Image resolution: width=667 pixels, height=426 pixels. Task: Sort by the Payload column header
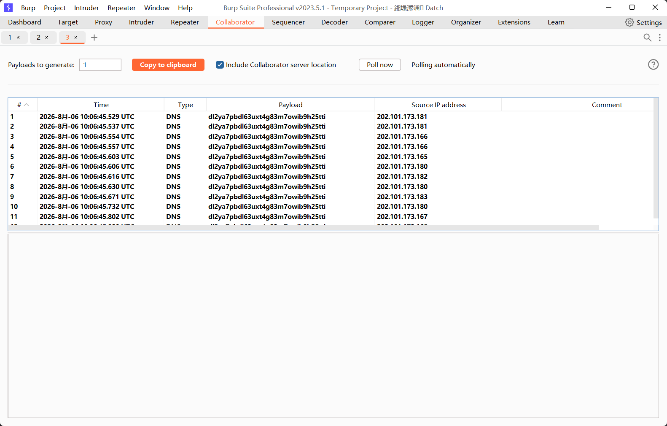290,105
